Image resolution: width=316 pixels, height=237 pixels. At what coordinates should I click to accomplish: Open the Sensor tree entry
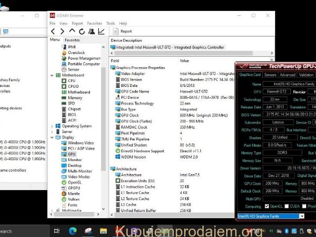73,70
